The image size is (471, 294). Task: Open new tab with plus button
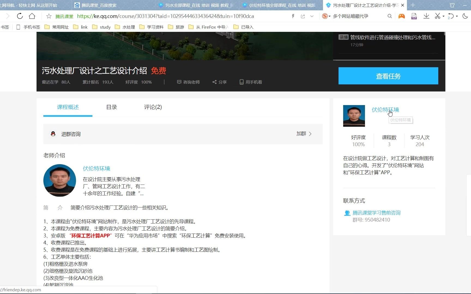click(x=413, y=5)
